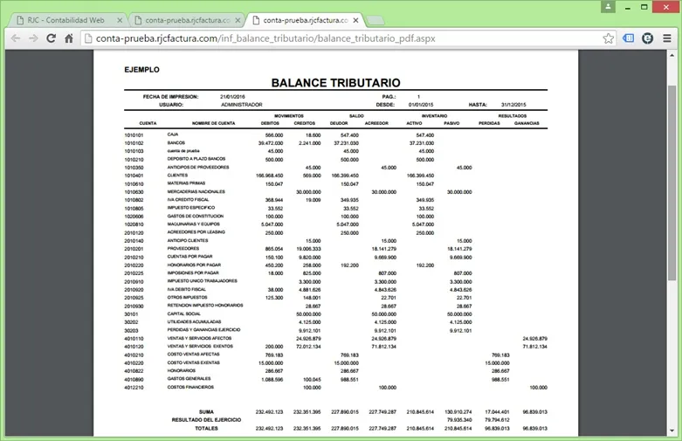Click the IVA CREDITO FISCAL row name

point(188,200)
